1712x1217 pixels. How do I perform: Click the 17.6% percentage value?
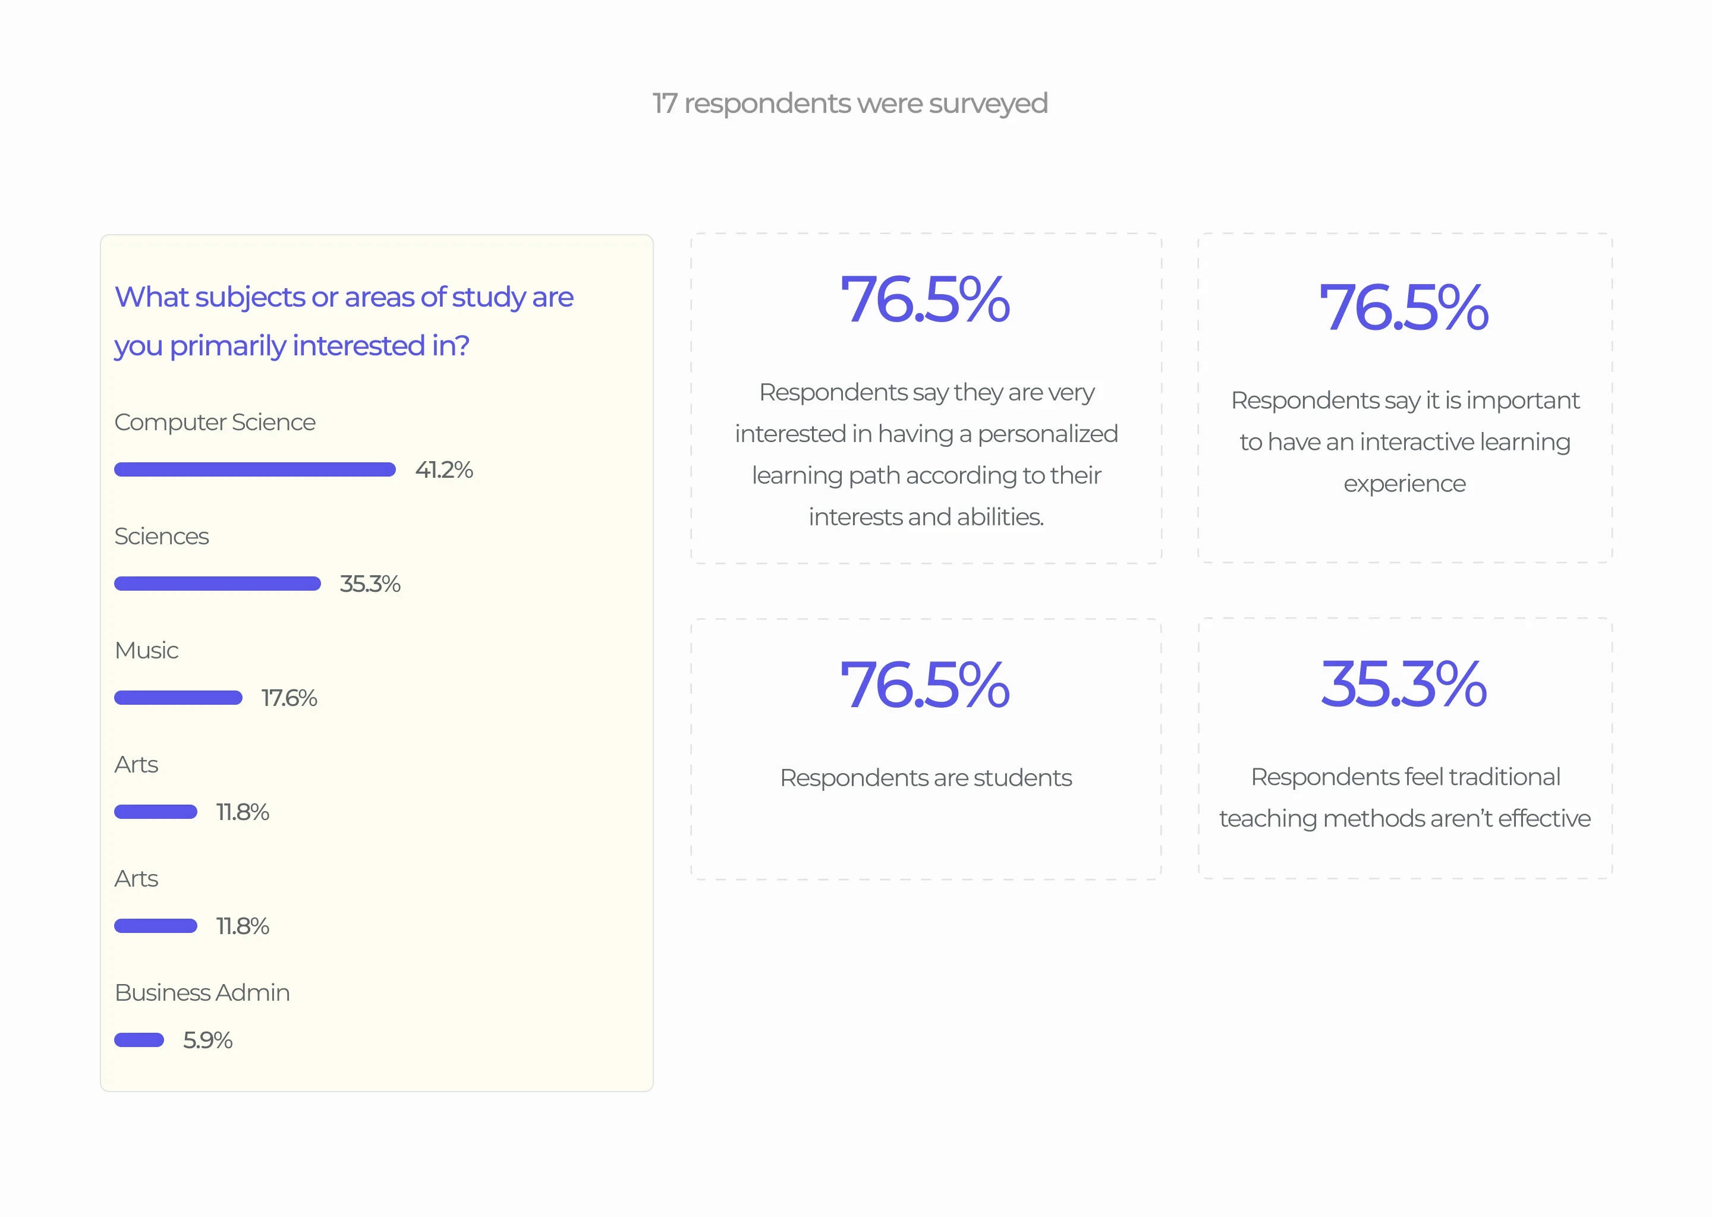[288, 698]
